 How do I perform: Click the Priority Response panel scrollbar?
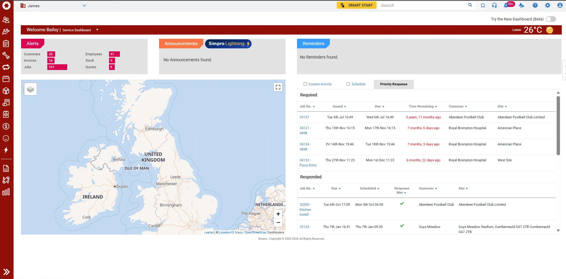click(x=558, y=126)
